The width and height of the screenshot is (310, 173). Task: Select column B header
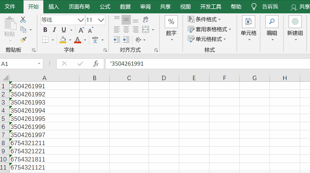(94, 78)
